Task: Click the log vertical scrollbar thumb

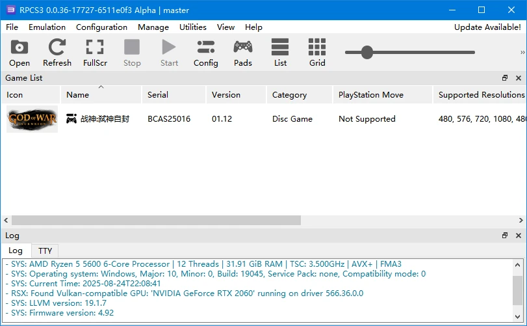Action: (518, 290)
